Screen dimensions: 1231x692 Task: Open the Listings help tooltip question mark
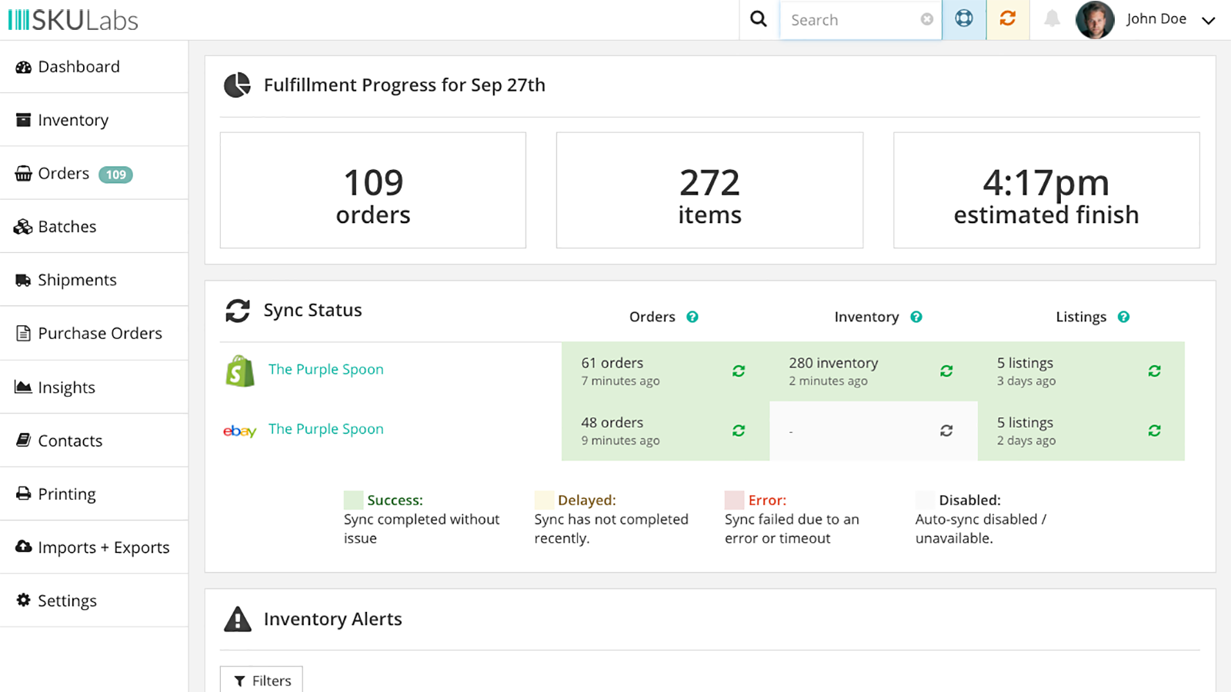[1124, 316]
